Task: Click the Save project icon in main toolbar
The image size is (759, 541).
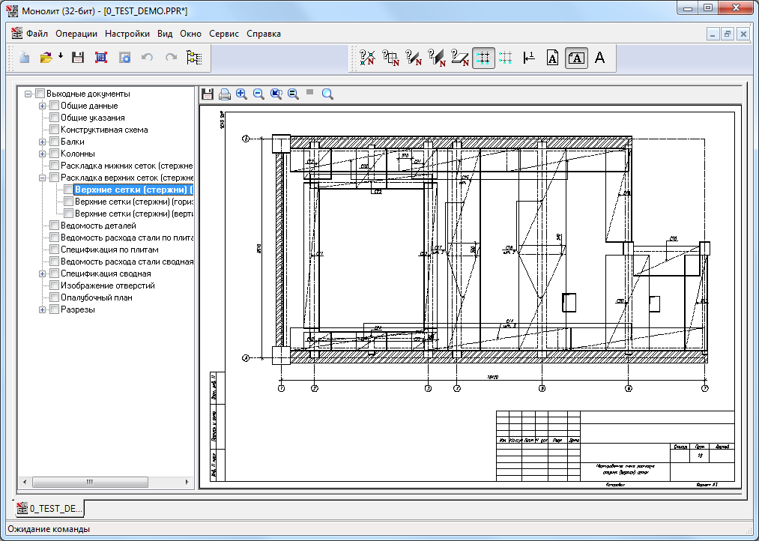Action: click(77, 58)
